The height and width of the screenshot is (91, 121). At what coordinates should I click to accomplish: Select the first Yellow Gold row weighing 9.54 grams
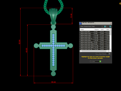pyautogui.click(x=95, y=32)
